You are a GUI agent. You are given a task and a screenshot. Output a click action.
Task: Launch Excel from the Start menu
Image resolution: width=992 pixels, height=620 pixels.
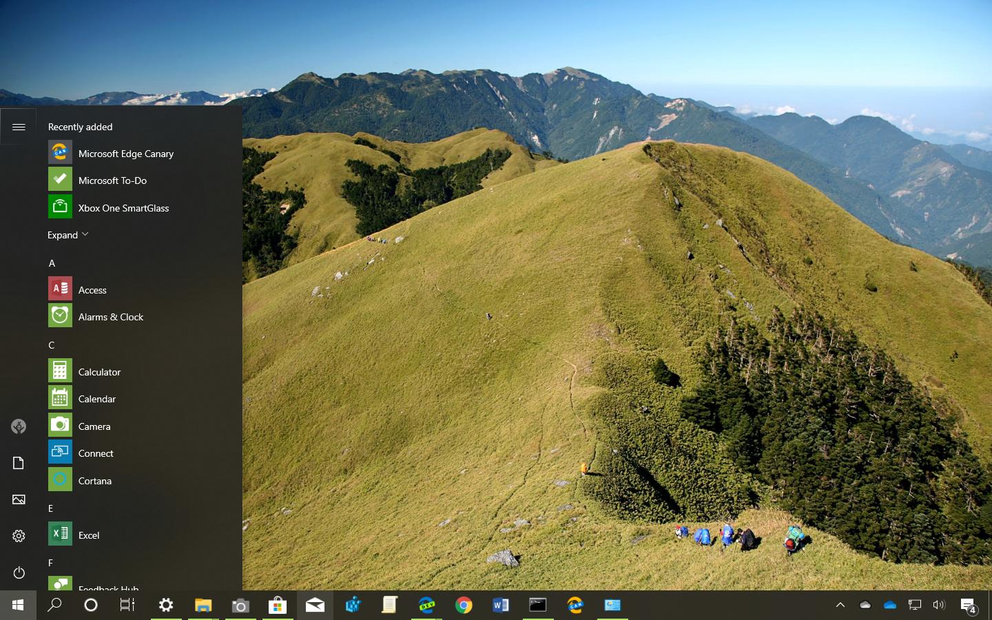tap(89, 535)
